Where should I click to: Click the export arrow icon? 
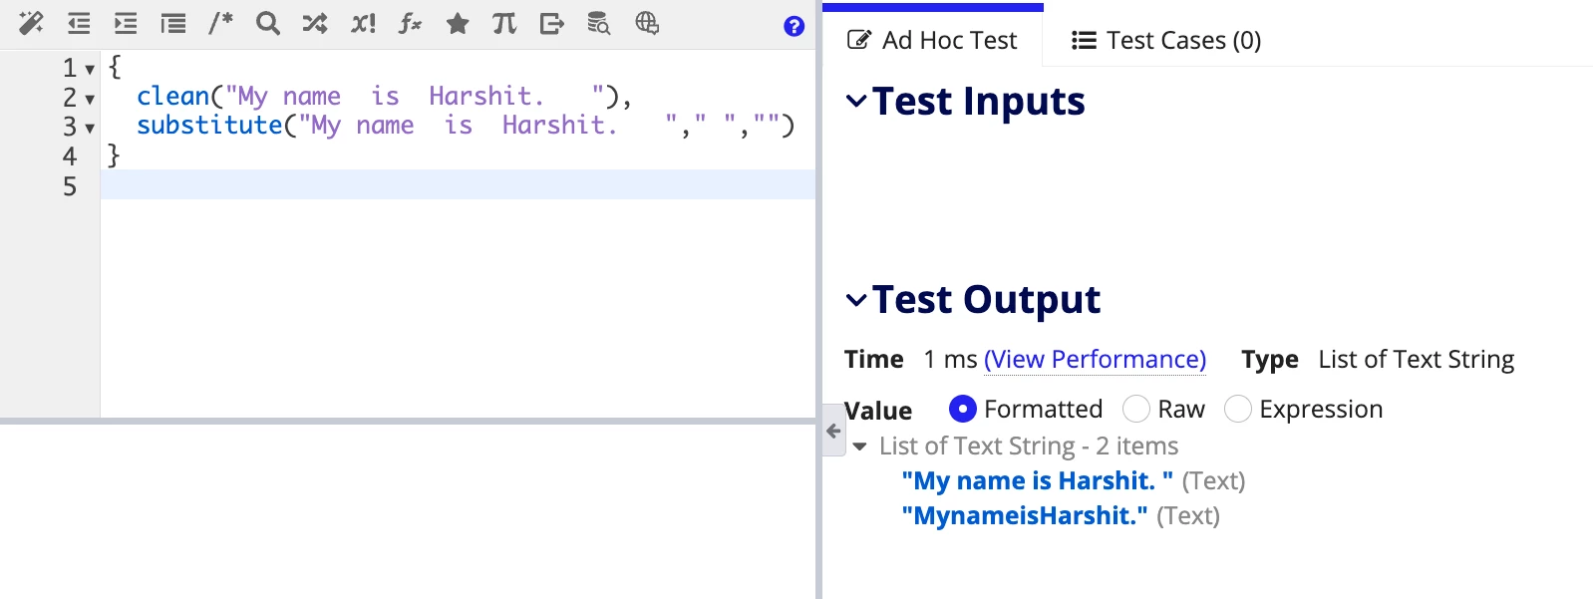click(552, 23)
